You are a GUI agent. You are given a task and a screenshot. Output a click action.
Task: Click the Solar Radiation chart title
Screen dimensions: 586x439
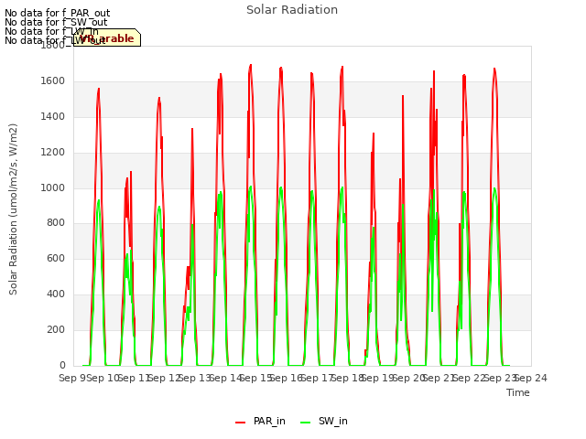click(x=292, y=10)
